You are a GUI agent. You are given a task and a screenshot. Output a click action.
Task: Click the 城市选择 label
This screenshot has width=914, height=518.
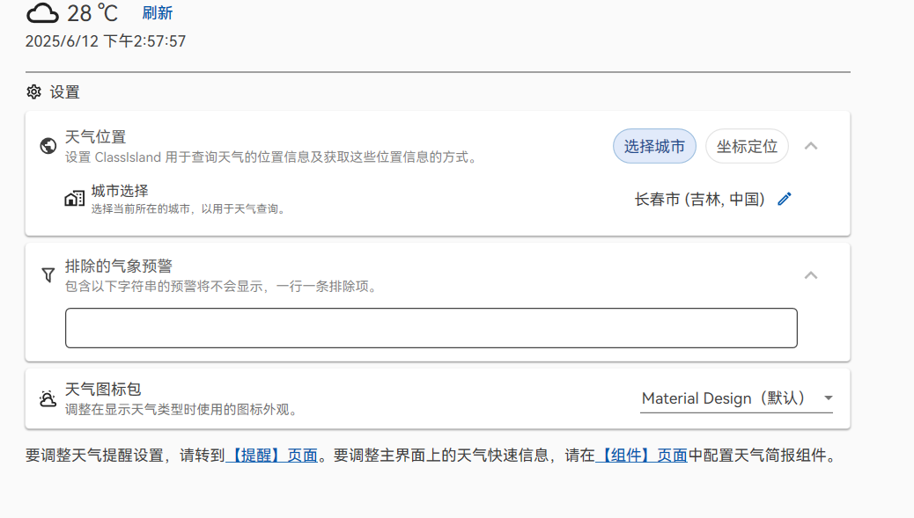point(120,191)
